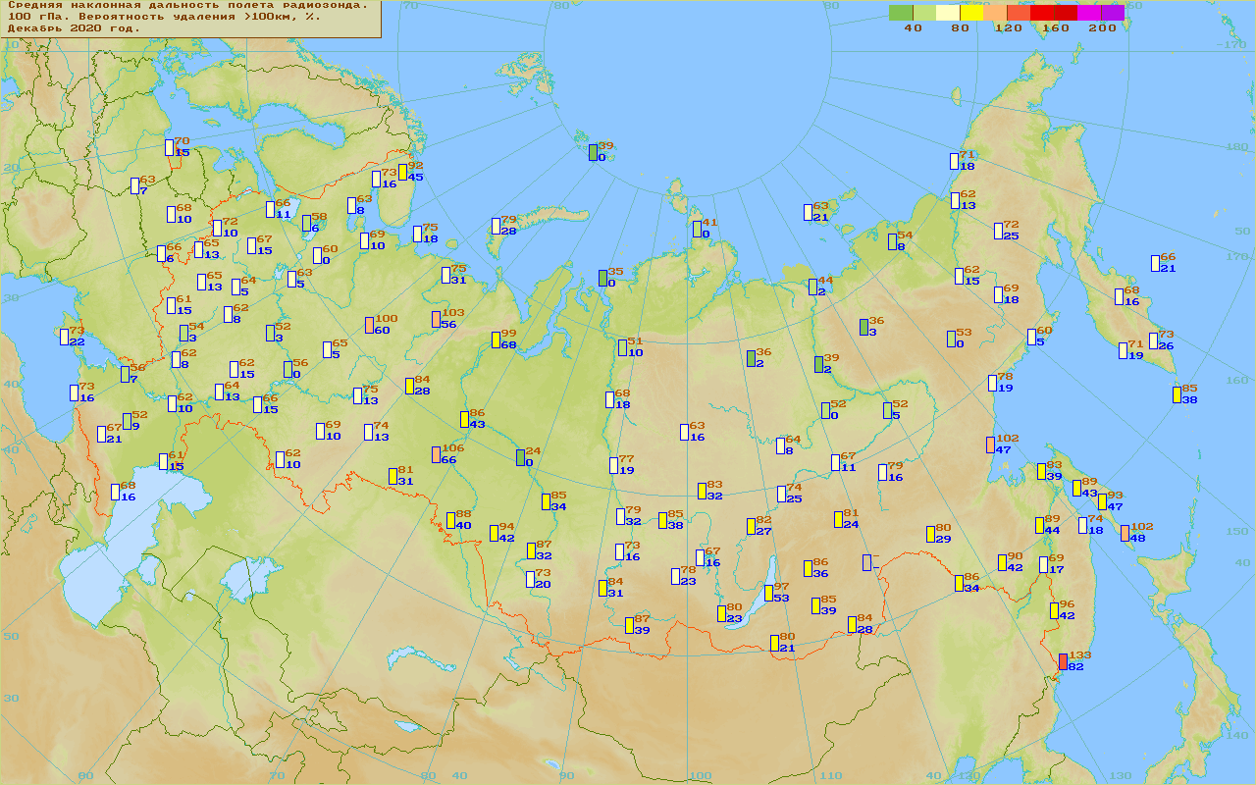Image resolution: width=1256 pixels, height=785 pixels.
Task: Click the station marker labeled 70 / 15
Action: point(170,147)
